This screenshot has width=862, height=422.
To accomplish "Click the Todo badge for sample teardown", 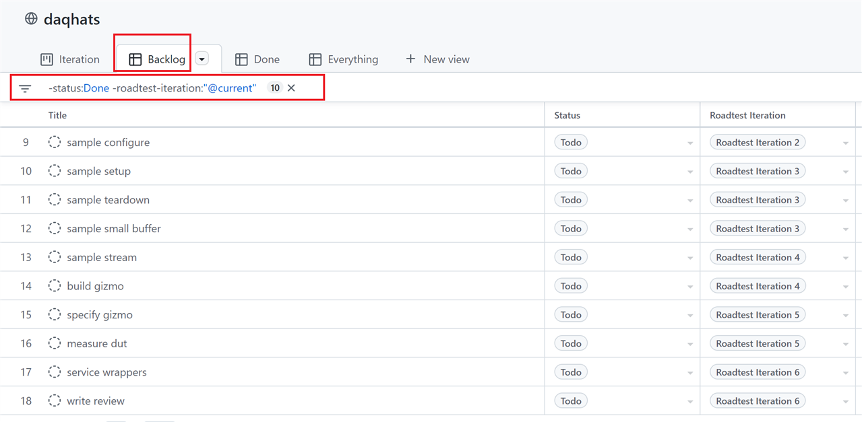I will [570, 200].
